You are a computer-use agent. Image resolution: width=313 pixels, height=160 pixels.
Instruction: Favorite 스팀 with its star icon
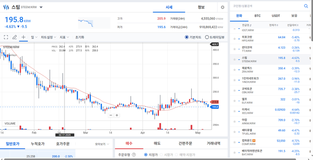coord(234,59)
